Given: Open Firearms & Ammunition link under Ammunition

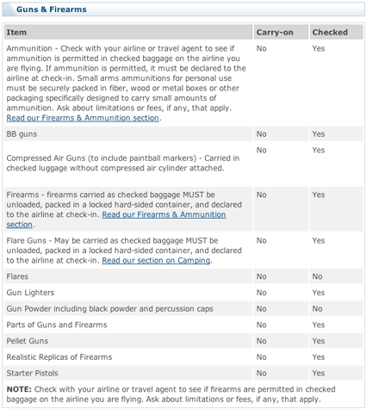Looking at the screenshot, I should point(83,118).
